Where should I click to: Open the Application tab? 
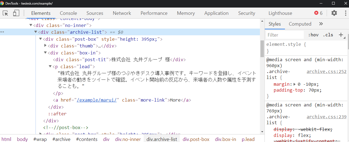216,13
